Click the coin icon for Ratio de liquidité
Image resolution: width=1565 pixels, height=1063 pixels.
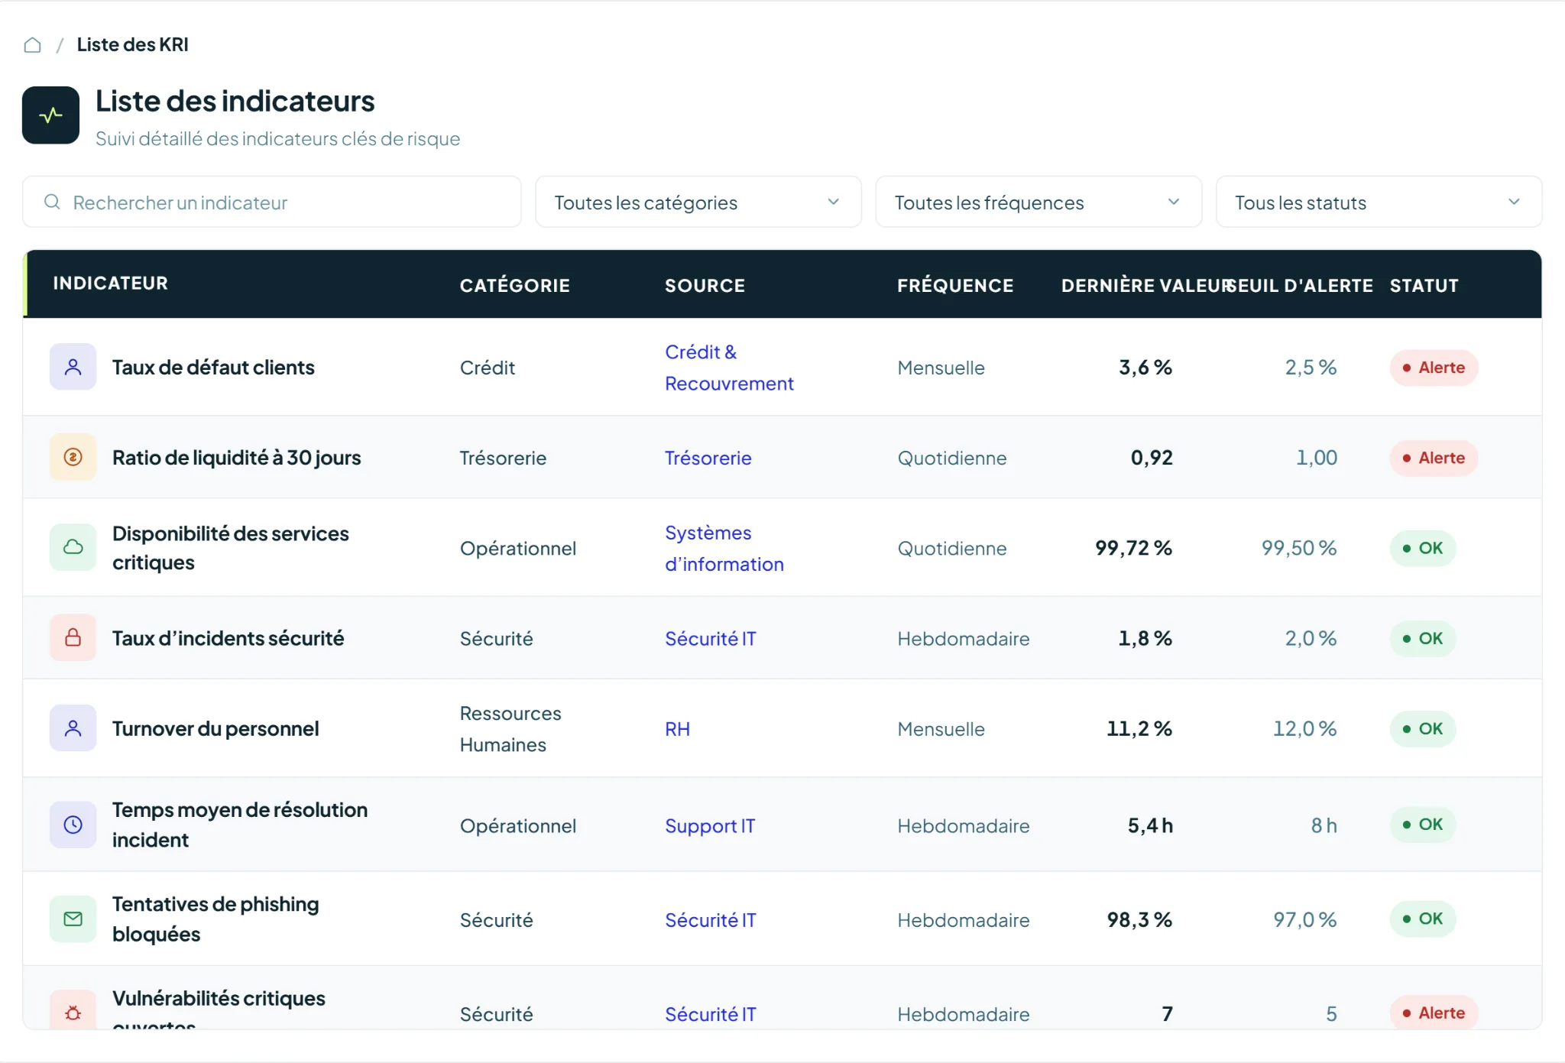coord(73,457)
